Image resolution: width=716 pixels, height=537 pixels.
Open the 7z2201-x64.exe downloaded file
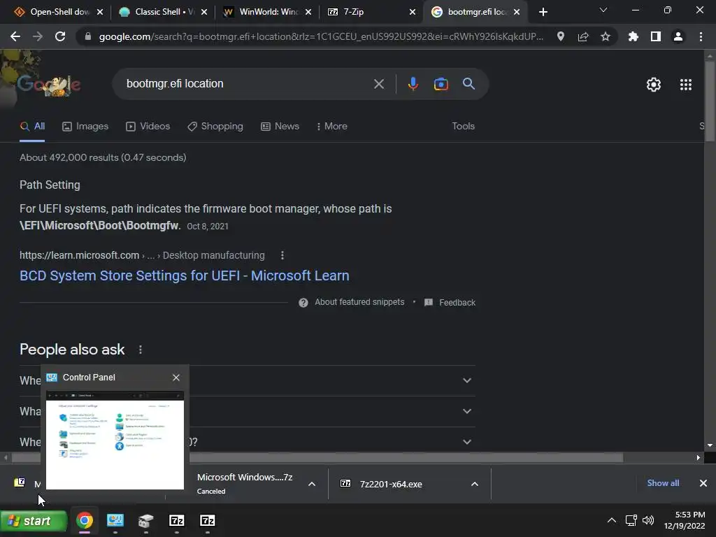click(391, 484)
